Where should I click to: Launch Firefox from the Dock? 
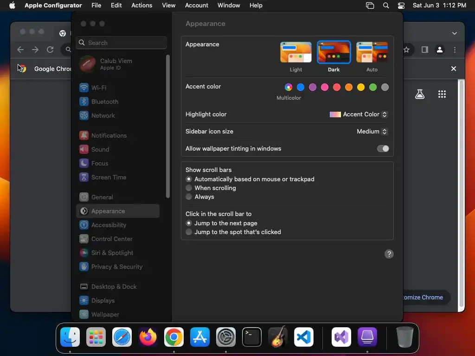coord(148,337)
